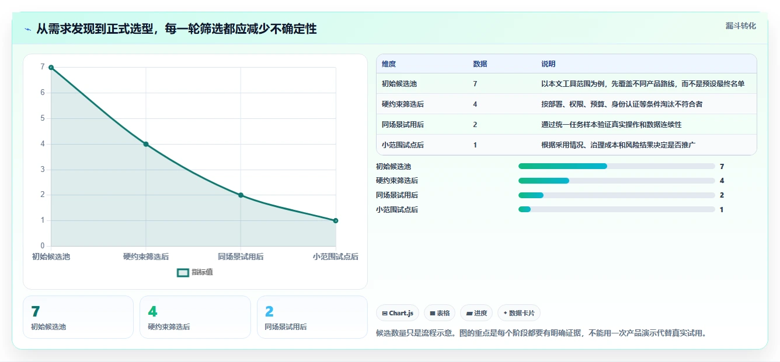
Task: Click the 说明 column header
Action: tap(548, 64)
